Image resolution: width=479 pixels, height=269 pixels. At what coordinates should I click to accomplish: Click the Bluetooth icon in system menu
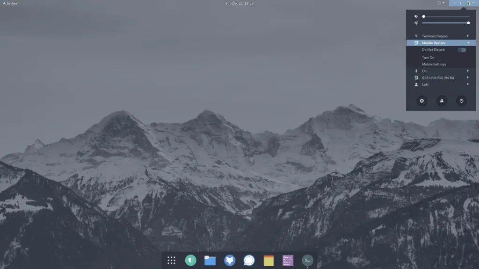[416, 71]
